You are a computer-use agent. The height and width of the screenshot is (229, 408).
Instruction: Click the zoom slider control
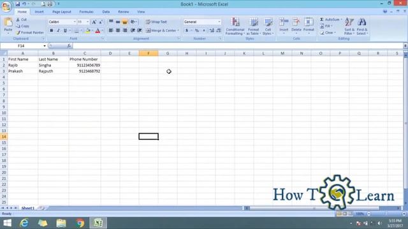(x=386, y=214)
